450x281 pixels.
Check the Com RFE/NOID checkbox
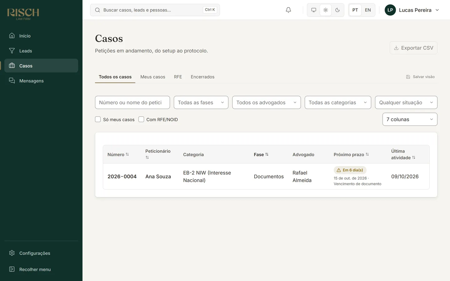141,119
